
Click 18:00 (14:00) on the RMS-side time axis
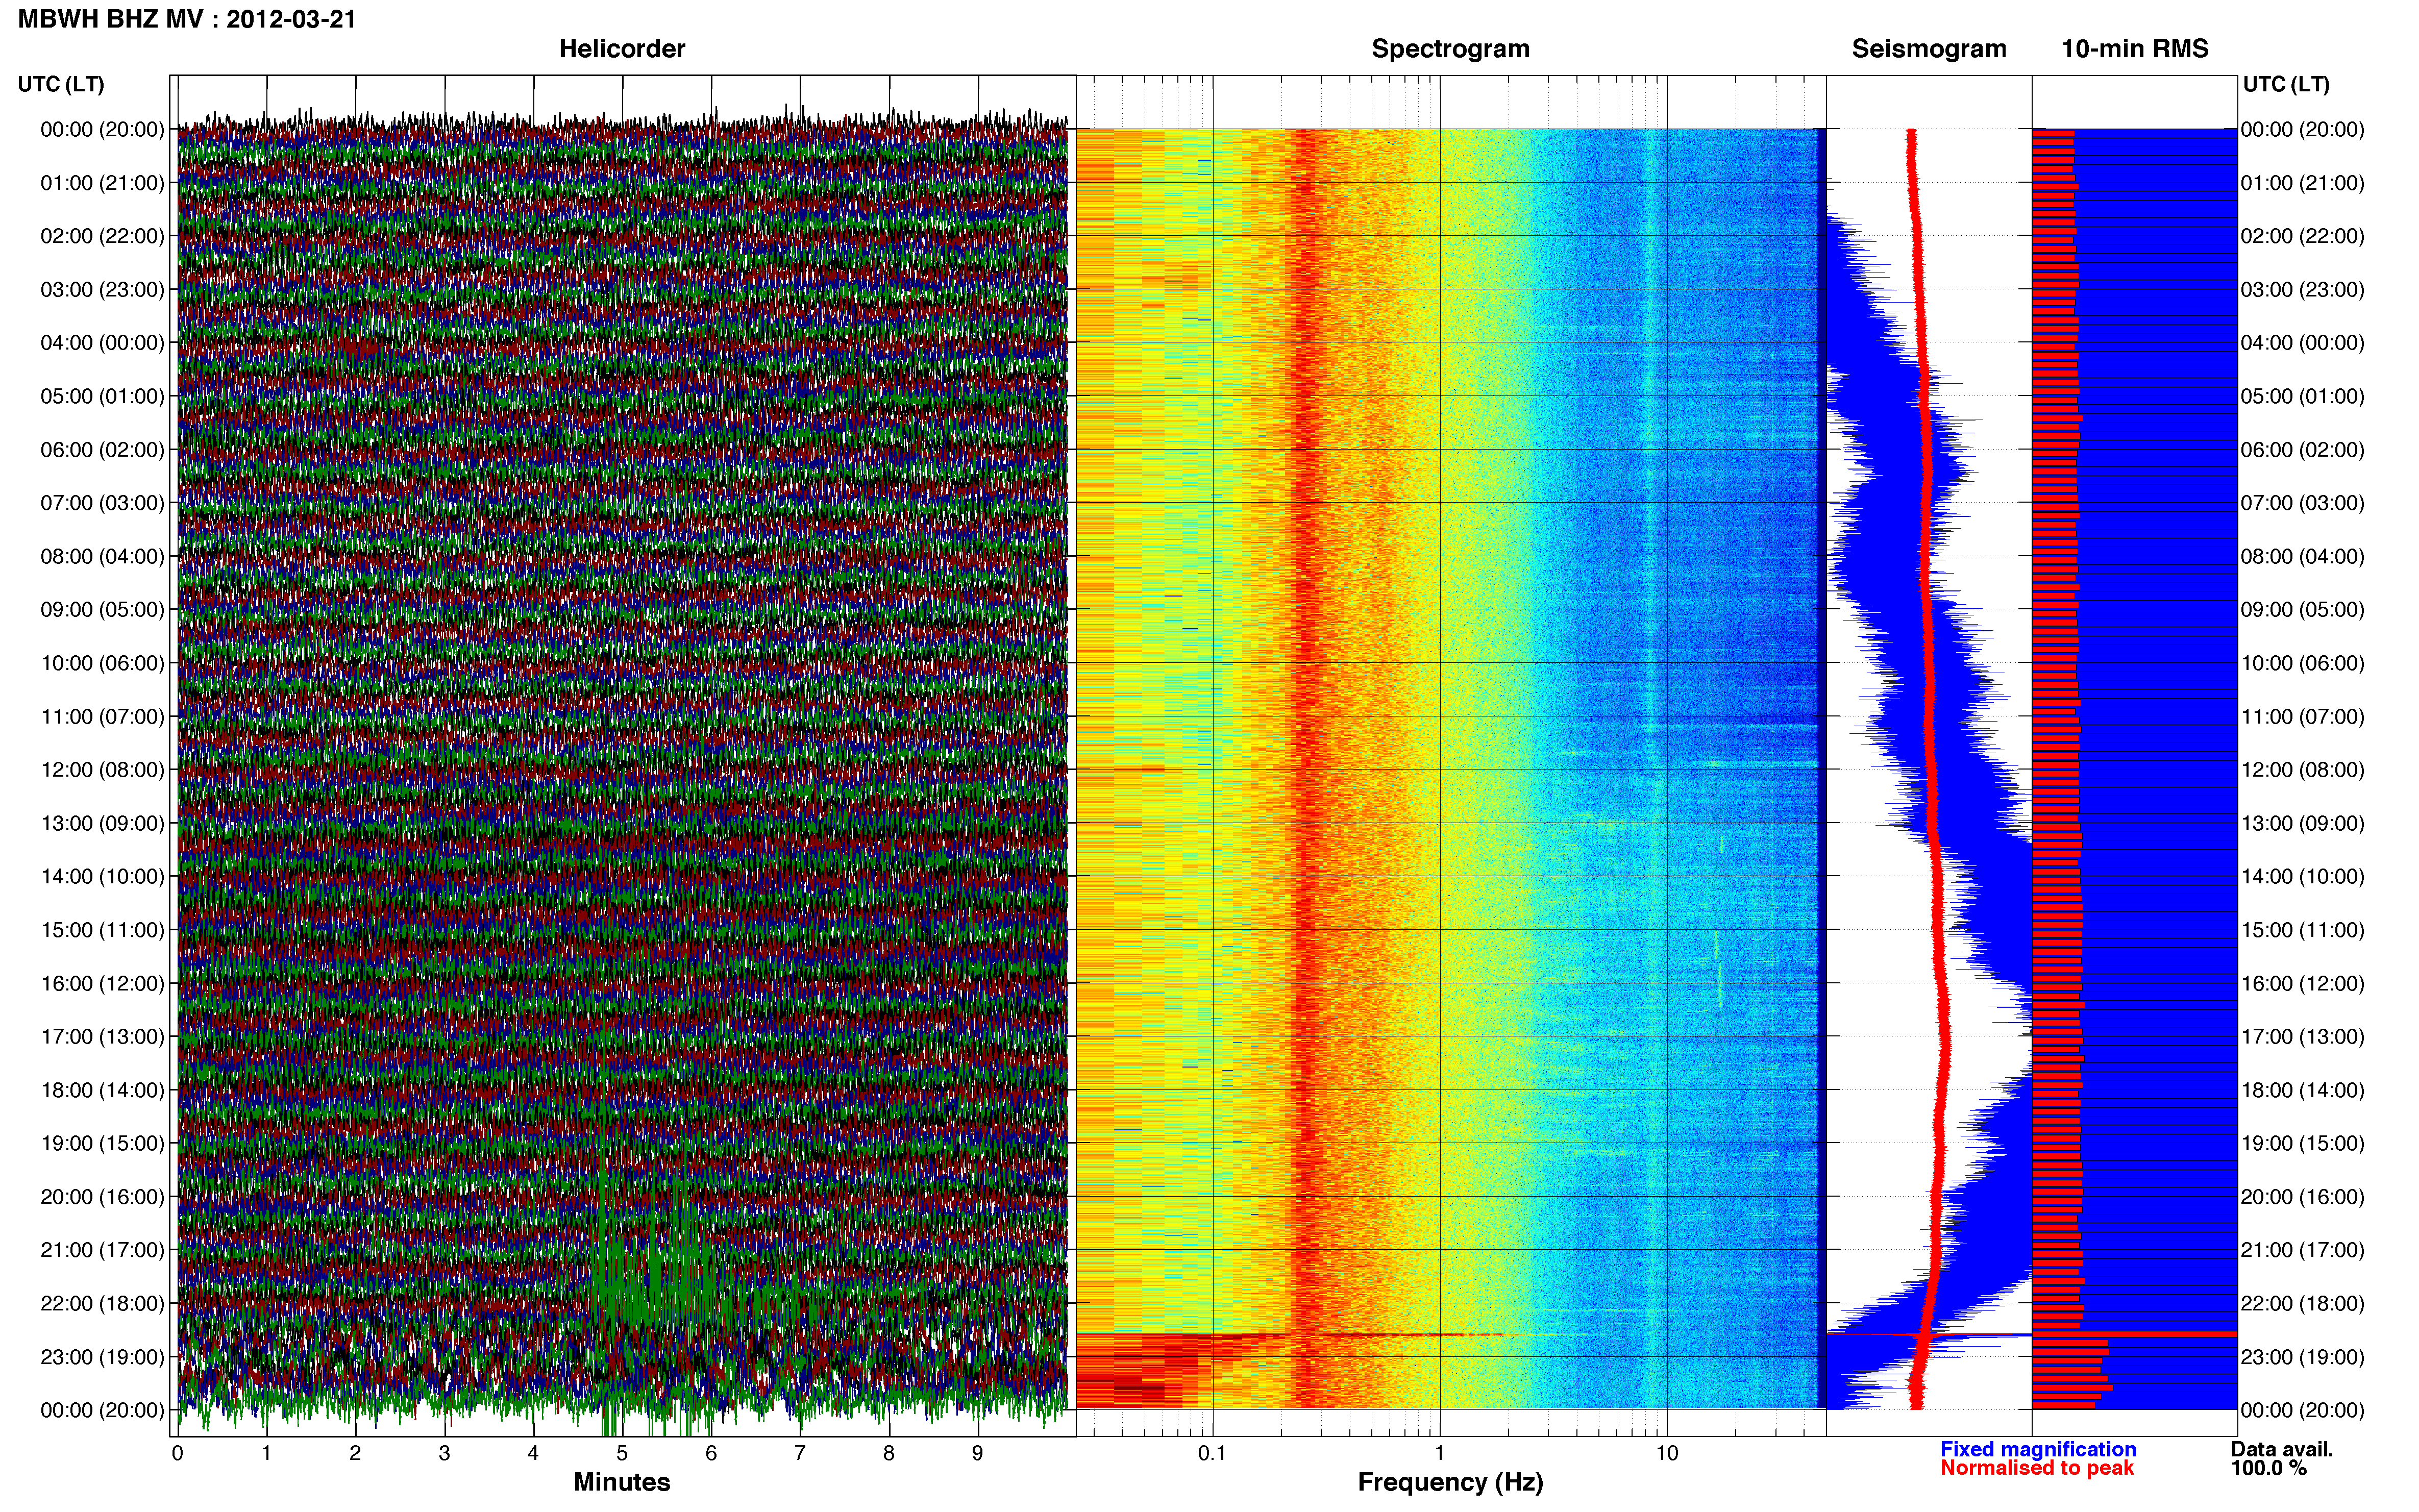click(2303, 1090)
